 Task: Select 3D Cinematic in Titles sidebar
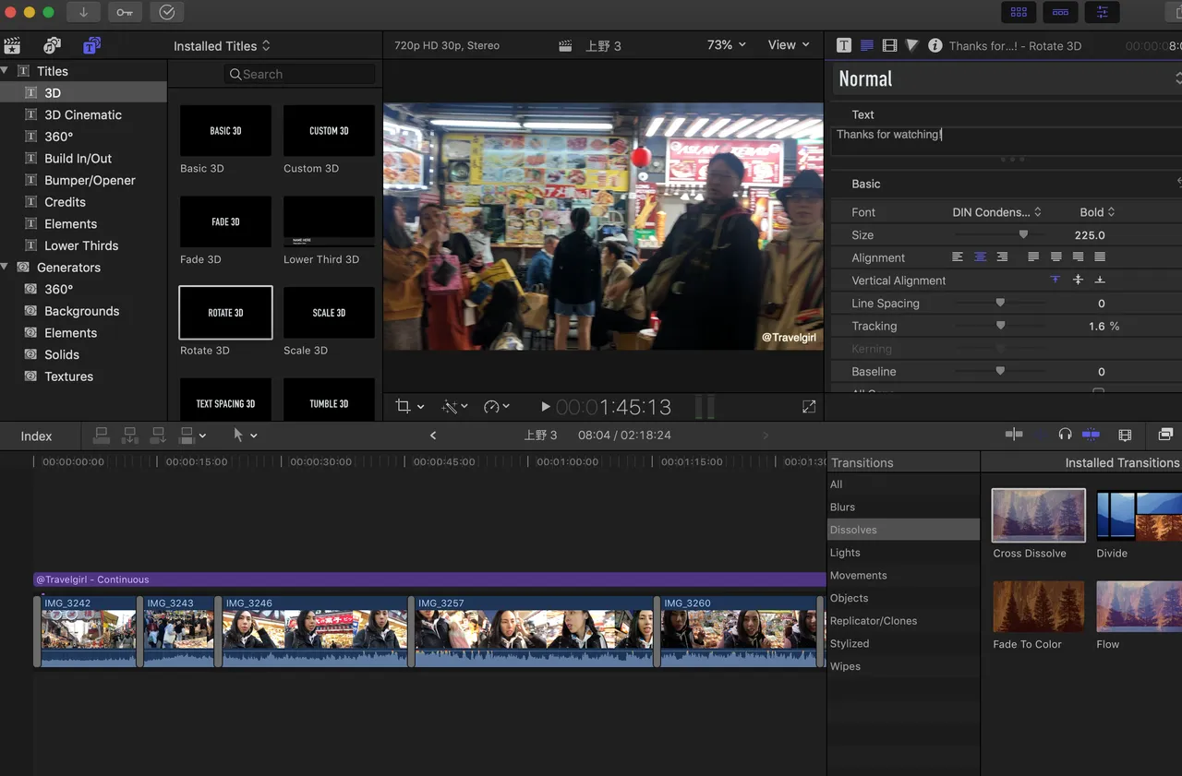point(83,114)
